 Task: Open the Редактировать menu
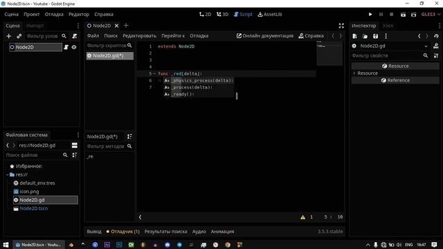click(139, 36)
